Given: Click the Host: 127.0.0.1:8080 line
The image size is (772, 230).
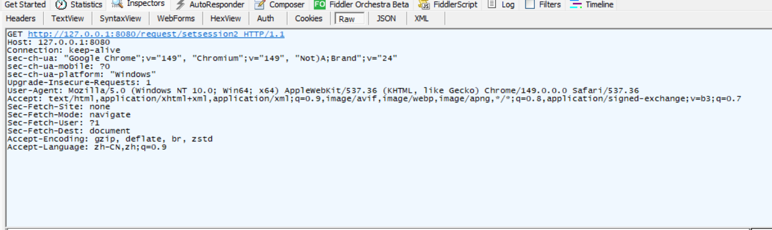Looking at the screenshot, I should pos(59,42).
